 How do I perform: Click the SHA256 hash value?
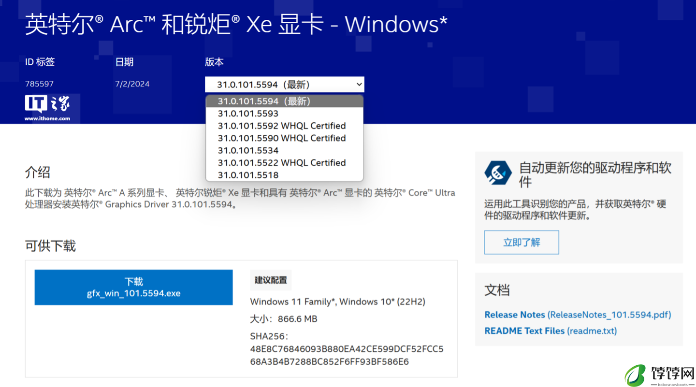coord(347,355)
